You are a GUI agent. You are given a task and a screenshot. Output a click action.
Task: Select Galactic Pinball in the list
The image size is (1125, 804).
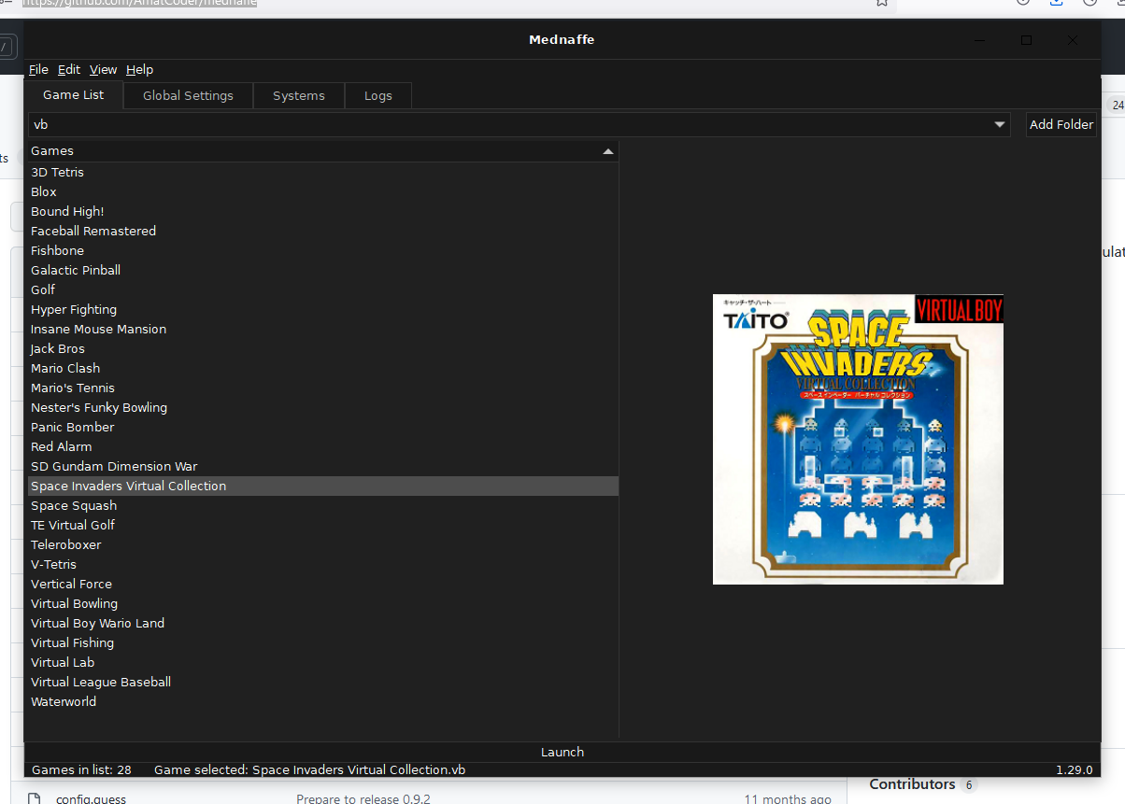pyautogui.click(x=322, y=270)
